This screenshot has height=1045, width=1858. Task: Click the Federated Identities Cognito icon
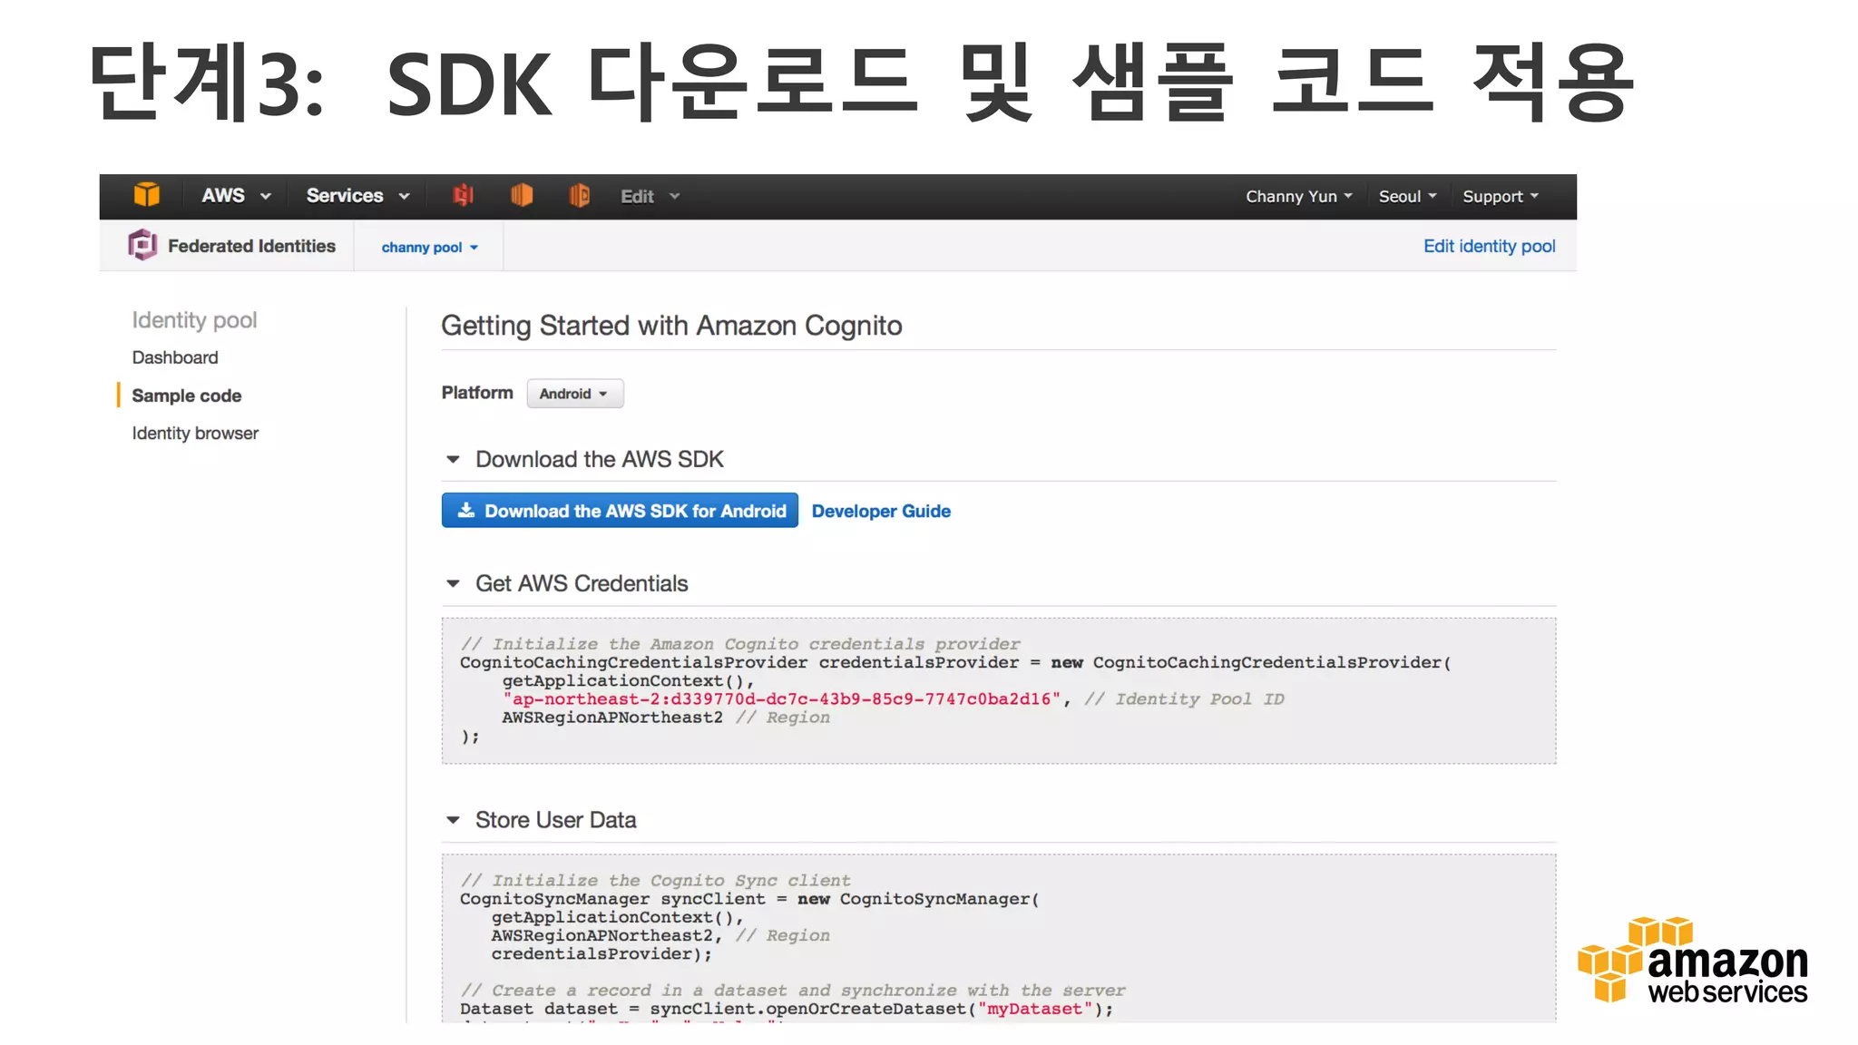[x=142, y=245]
